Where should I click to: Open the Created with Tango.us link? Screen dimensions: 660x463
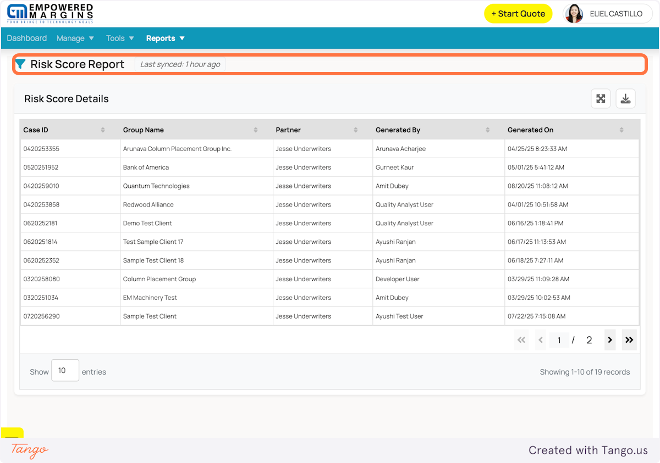coord(588,450)
